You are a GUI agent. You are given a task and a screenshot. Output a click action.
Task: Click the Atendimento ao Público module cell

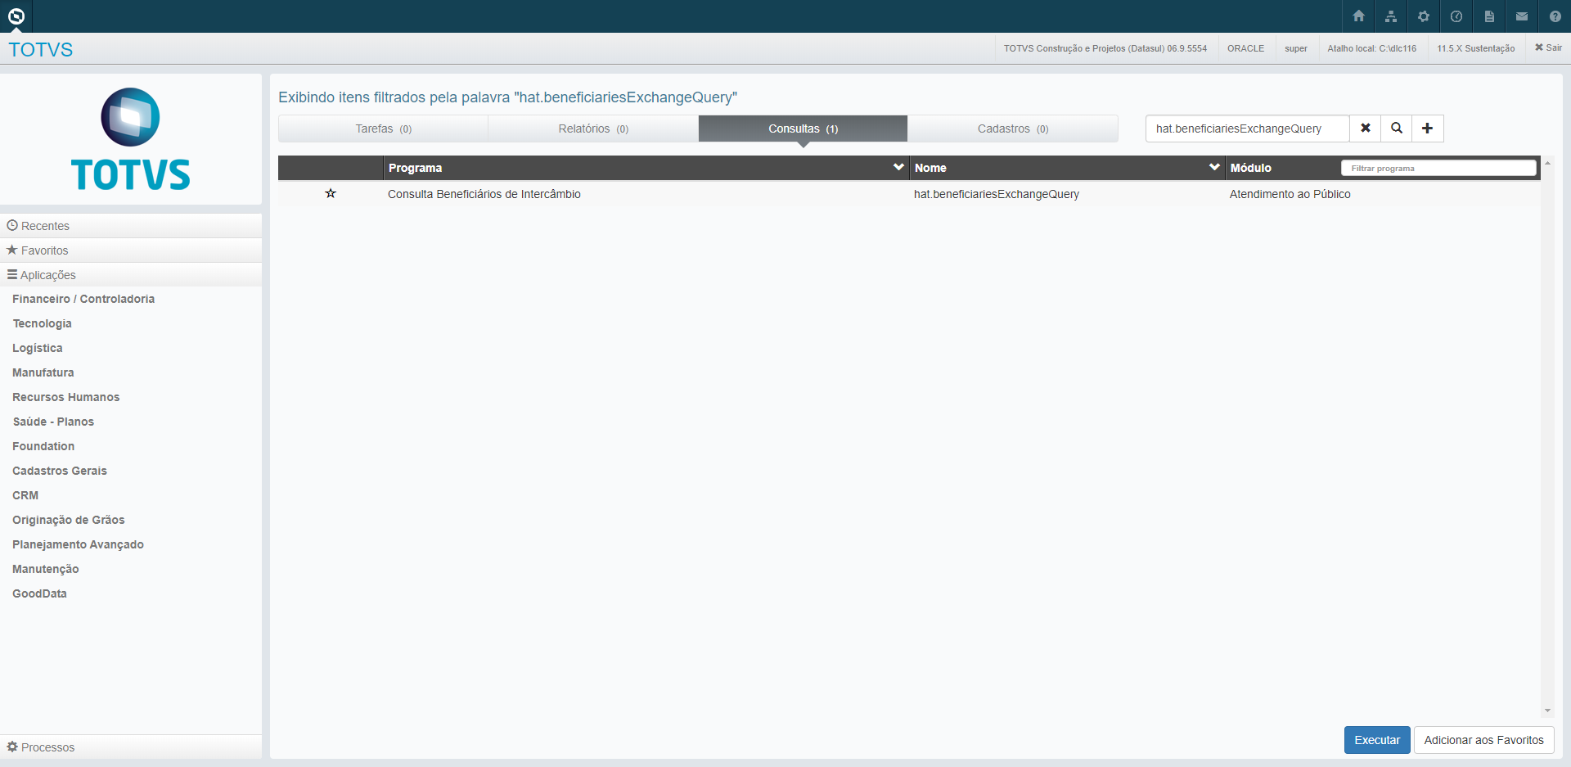coord(1290,194)
